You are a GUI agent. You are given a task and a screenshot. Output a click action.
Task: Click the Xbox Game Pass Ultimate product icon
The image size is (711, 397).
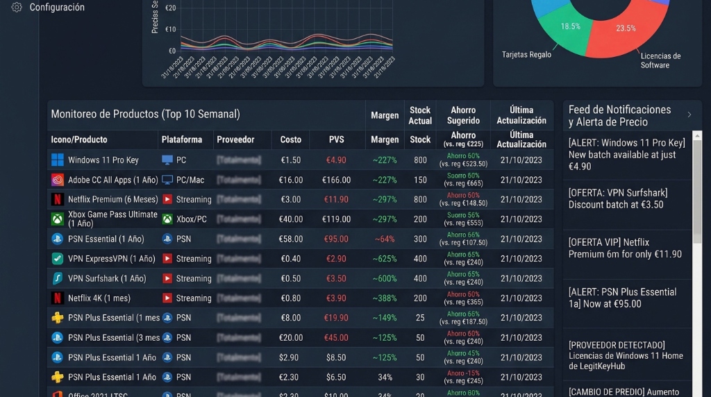click(x=57, y=219)
